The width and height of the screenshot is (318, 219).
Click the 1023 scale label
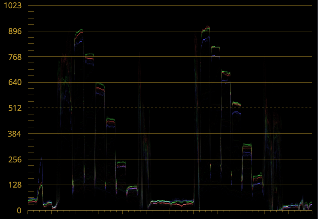pyautogui.click(x=13, y=6)
